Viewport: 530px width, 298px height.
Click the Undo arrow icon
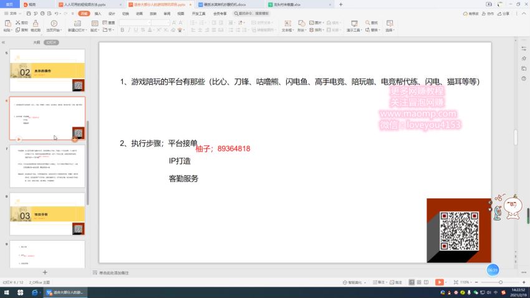click(57, 14)
